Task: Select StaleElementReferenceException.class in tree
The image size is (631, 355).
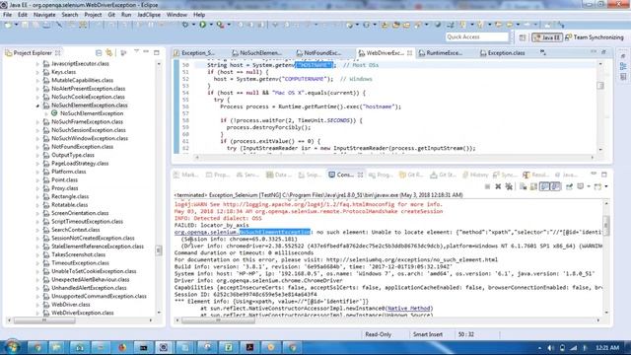Action: tap(98, 247)
